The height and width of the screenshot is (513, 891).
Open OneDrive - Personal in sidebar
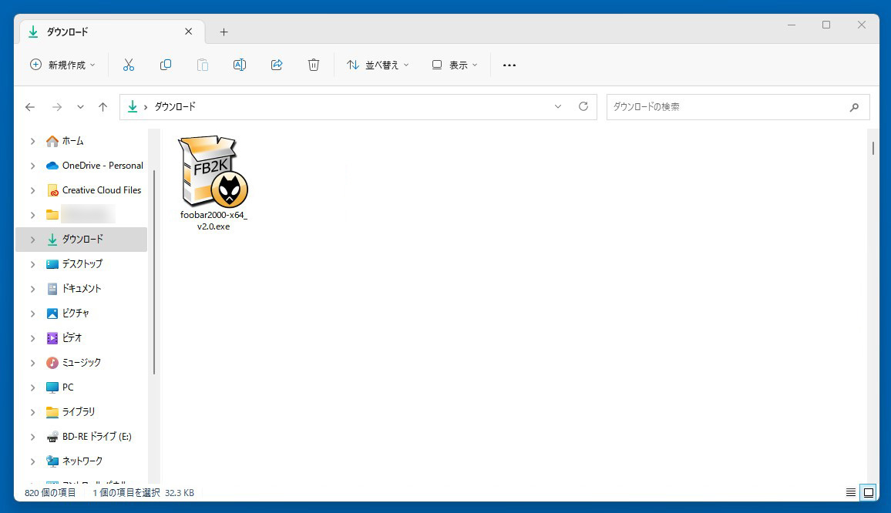(103, 166)
